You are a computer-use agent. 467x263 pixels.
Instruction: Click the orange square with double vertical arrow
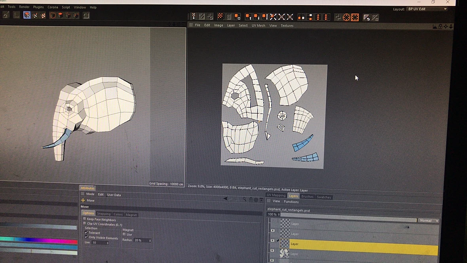coord(264,17)
